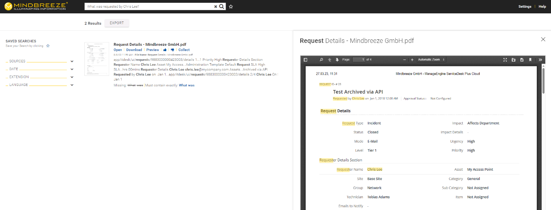Image resolution: width=551 pixels, height=210 pixels.
Task: Click 'Tobias Adams' technician value
Action: click(379, 197)
